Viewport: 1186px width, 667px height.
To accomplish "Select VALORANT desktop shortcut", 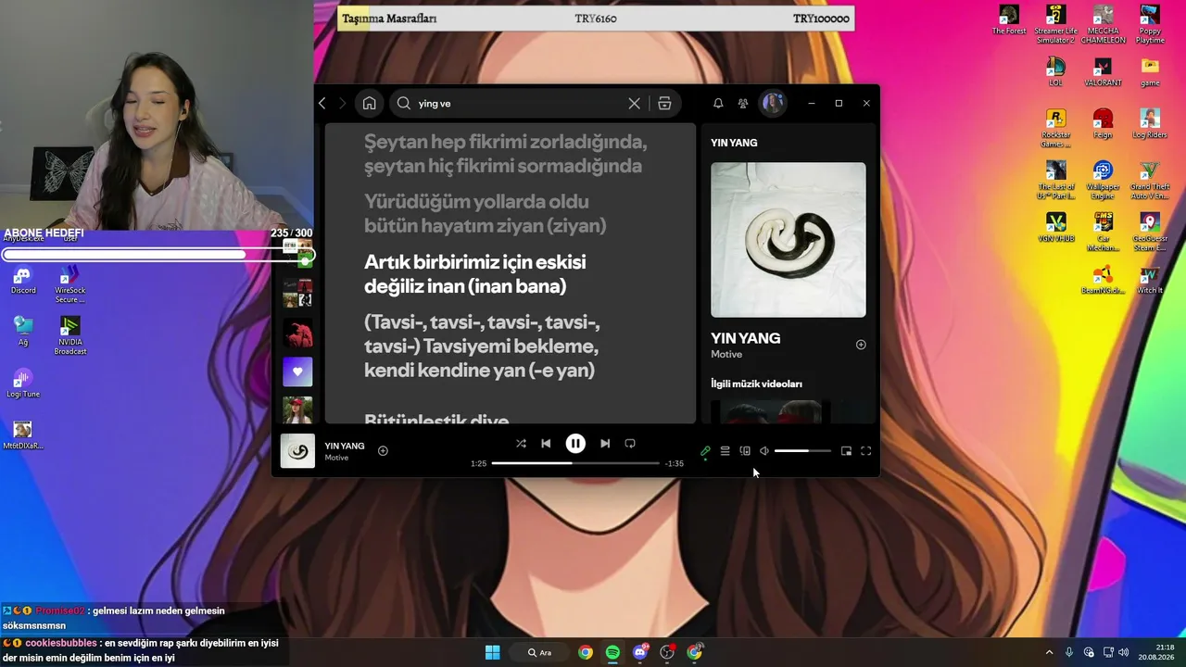I will pos(1103,72).
